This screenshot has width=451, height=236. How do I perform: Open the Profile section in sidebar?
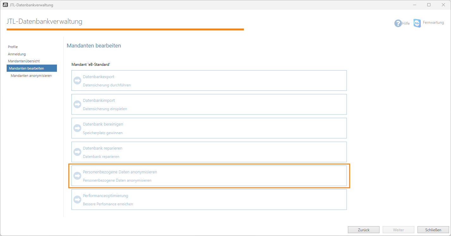13,47
